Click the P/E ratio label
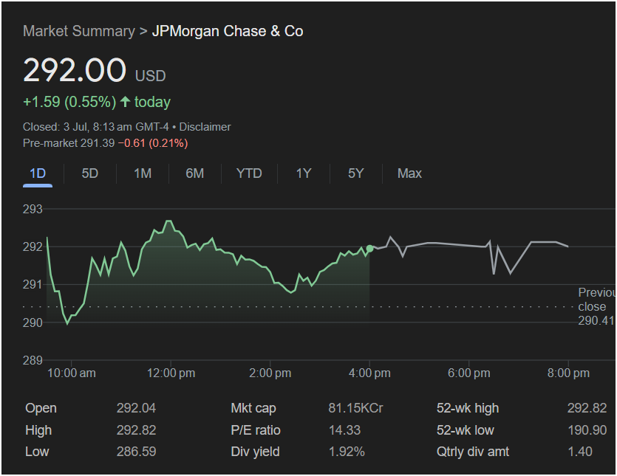 256,430
